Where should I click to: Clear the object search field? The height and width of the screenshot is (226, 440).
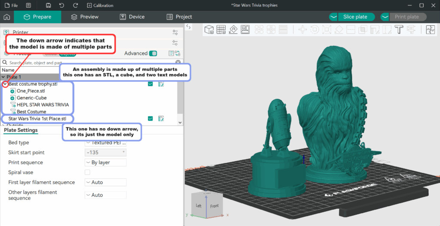(178, 63)
